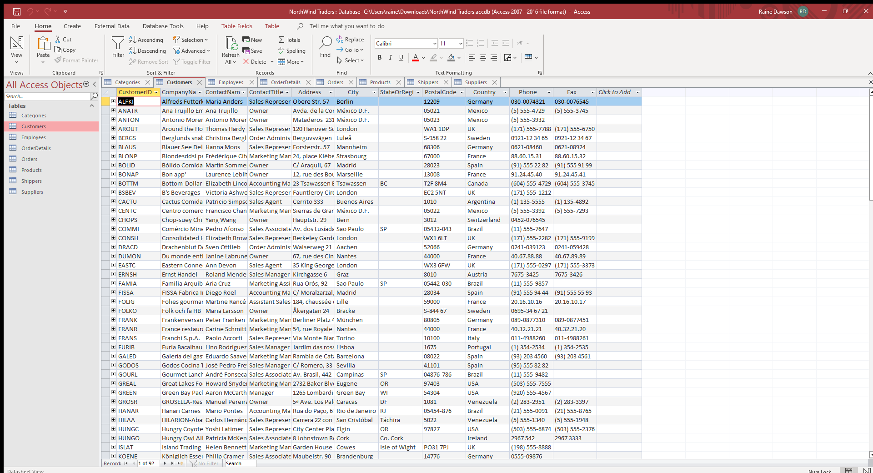The width and height of the screenshot is (873, 473).
Task: Switch to the Orders tab
Action: click(334, 82)
